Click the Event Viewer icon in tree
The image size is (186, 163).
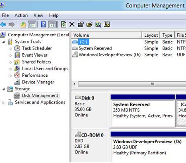(17, 55)
